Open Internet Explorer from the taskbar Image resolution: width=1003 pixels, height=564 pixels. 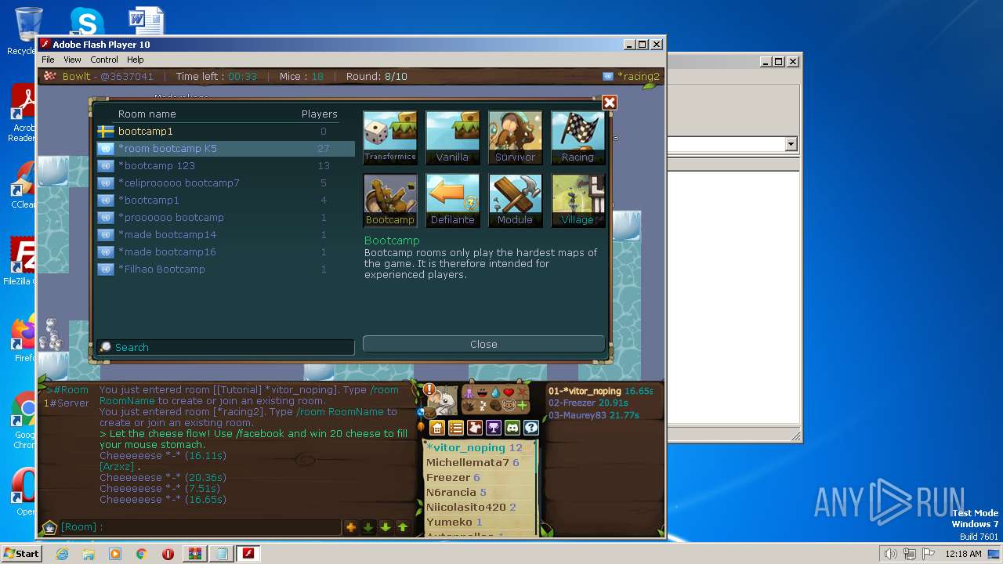(x=62, y=554)
